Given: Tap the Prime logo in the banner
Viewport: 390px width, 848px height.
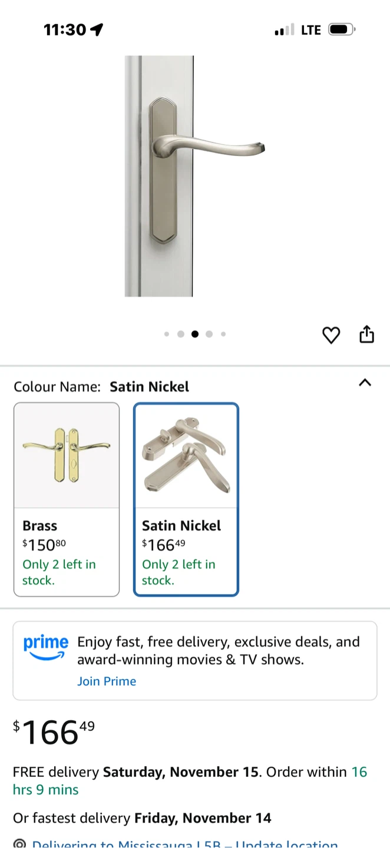Looking at the screenshot, I should [46, 647].
